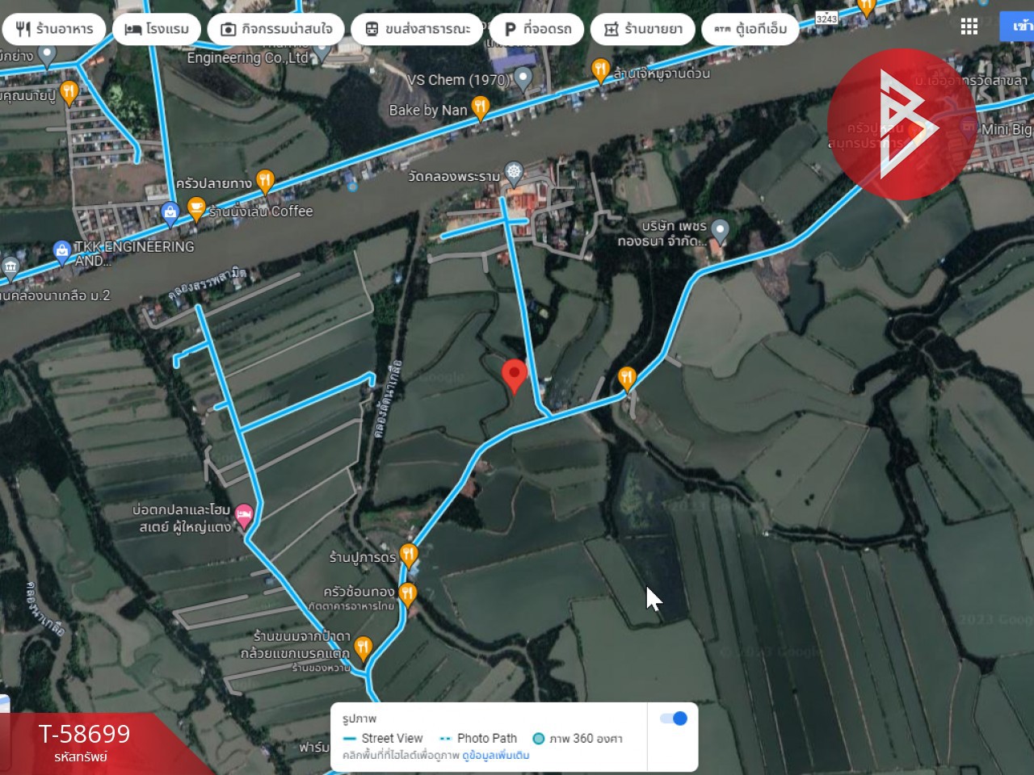Select the ร้านปูการ์ตร restaurant pin
The height and width of the screenshot is (775, 1034).
[409, 555]
